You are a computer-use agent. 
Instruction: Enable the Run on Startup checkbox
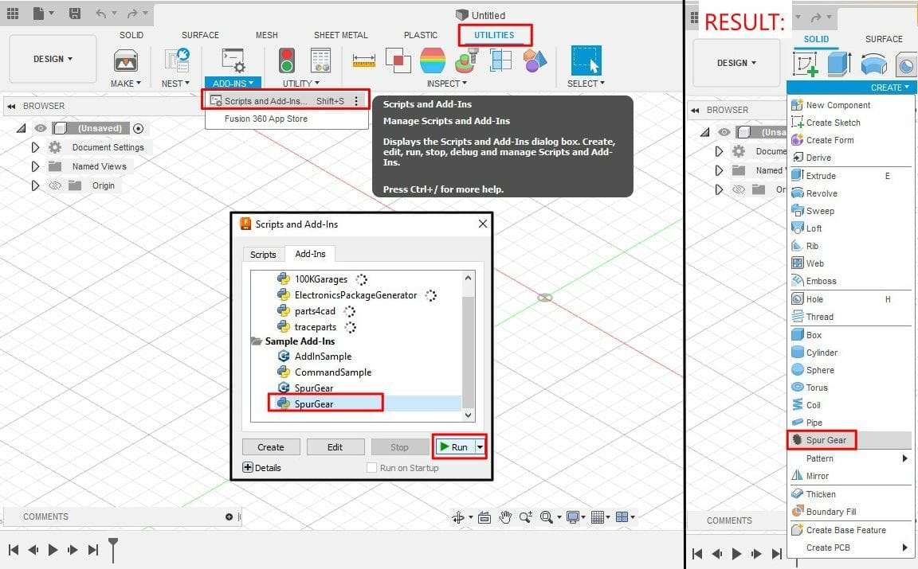pyautogui.click(x=371, y=468)
